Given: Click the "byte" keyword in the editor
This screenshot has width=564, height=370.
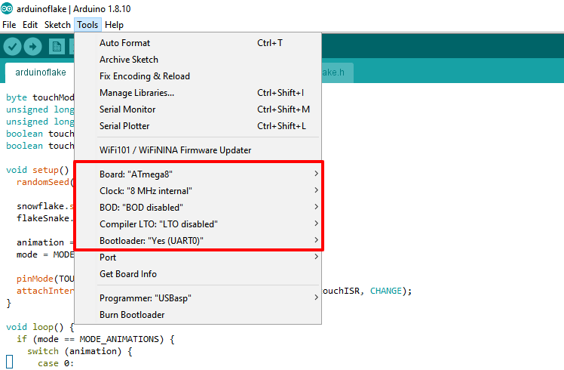Looking at the screenshot, I should pyautogui.click(x=17, y=97).
